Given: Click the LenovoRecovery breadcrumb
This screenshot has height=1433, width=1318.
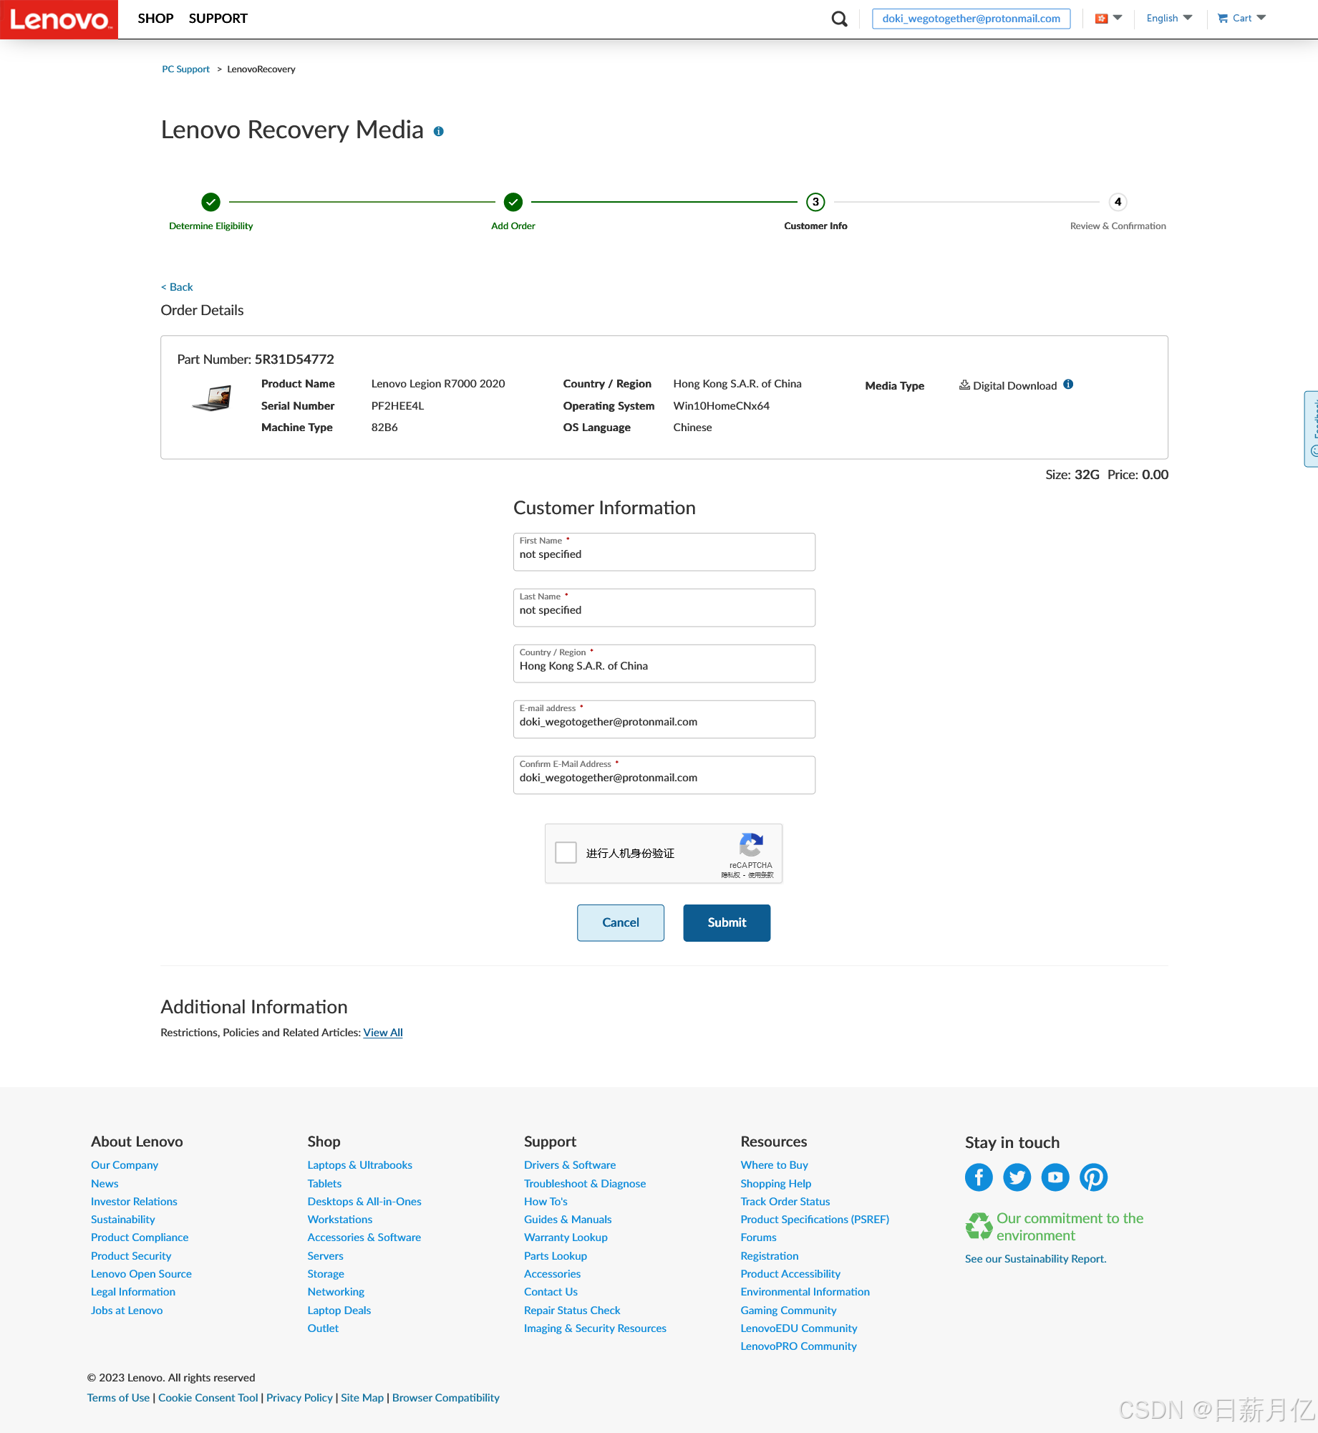Looking at the screenshot, I should click(x=261, y=69).
